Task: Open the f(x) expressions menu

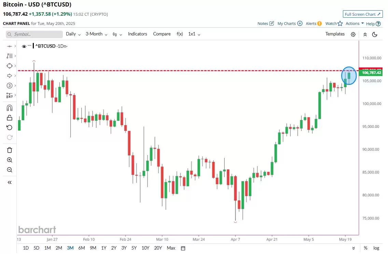Action: point(180,34)
